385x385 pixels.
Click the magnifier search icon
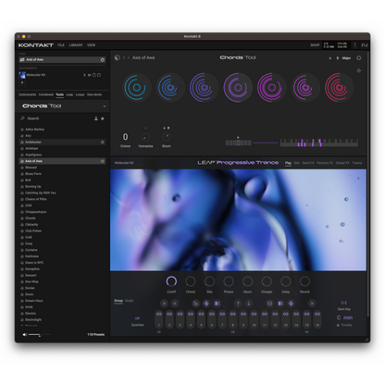(x=22, y=118)
